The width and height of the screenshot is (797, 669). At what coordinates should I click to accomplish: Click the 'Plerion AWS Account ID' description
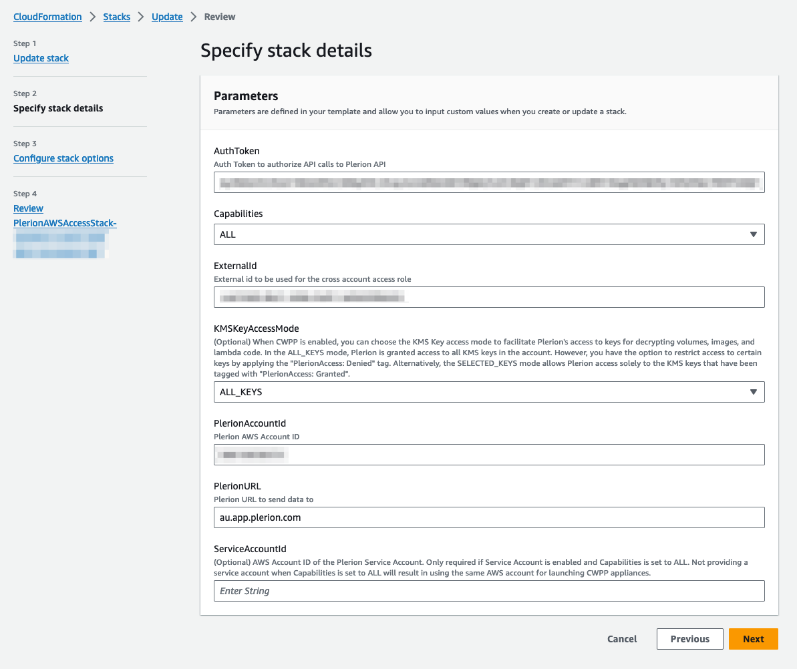pyautogui.click(x=256, y=437)
